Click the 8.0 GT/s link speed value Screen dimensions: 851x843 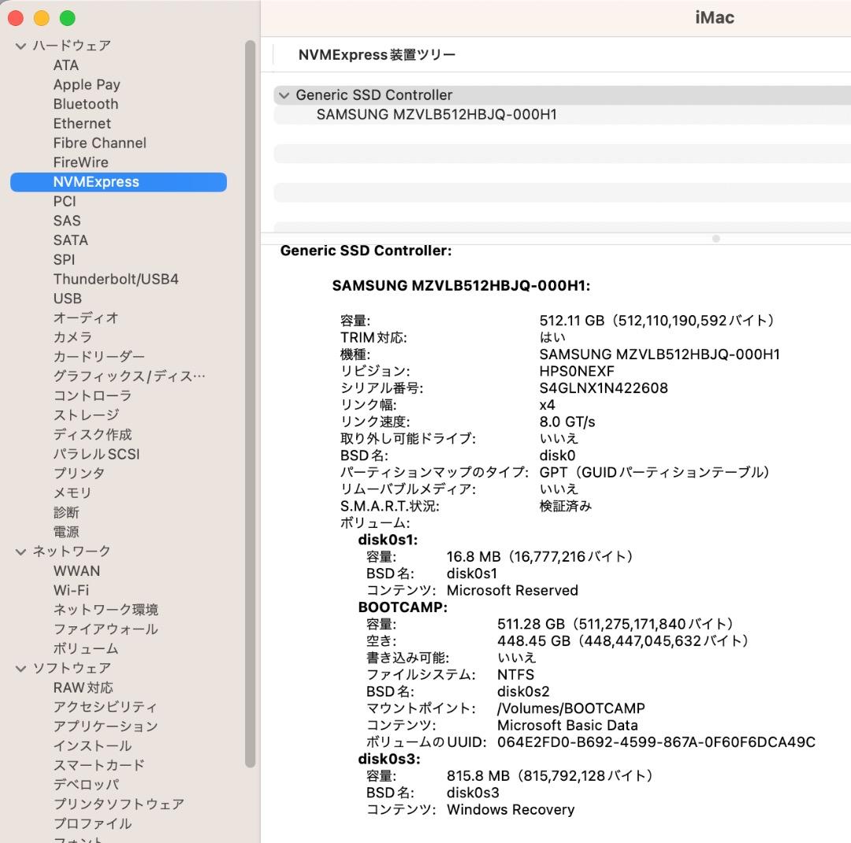[x=567, y=421]
